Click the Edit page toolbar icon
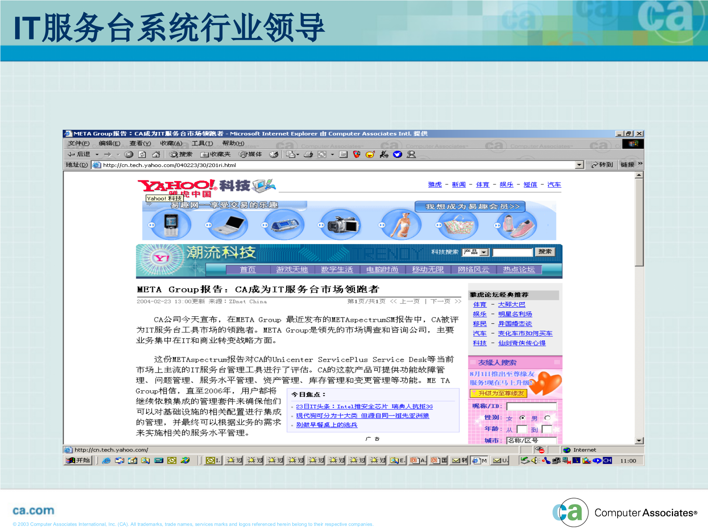Screen dimensions: 708x531 (x=343, y=154)
